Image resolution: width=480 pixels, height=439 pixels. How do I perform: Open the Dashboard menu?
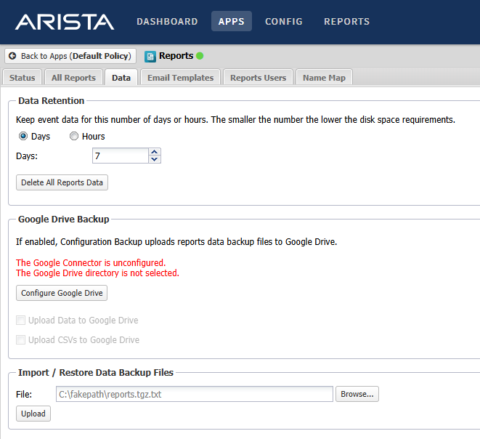[167, 22]
